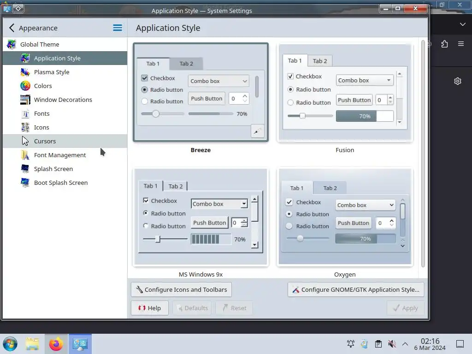The image size is (472, 354).
Task: Open Configure GNOME/GTK Application Style
Action: 356,289
